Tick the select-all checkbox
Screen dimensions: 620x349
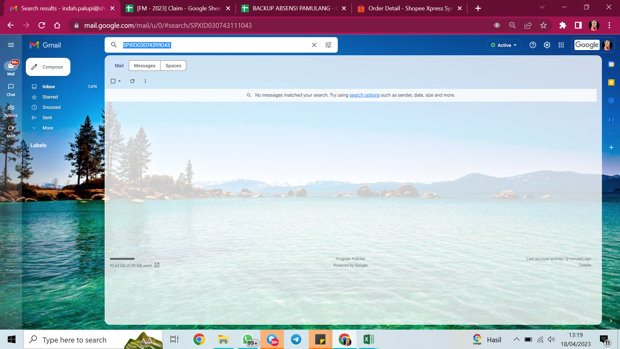(113, 81)
